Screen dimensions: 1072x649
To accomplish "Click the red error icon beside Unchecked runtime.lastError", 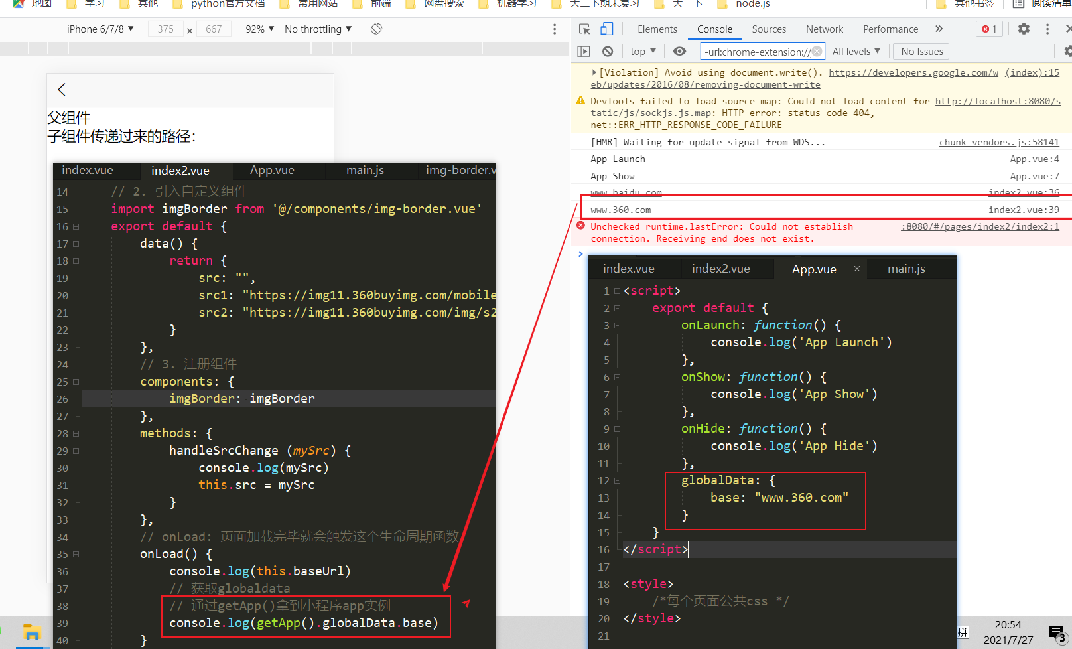I will pos(580,226).
